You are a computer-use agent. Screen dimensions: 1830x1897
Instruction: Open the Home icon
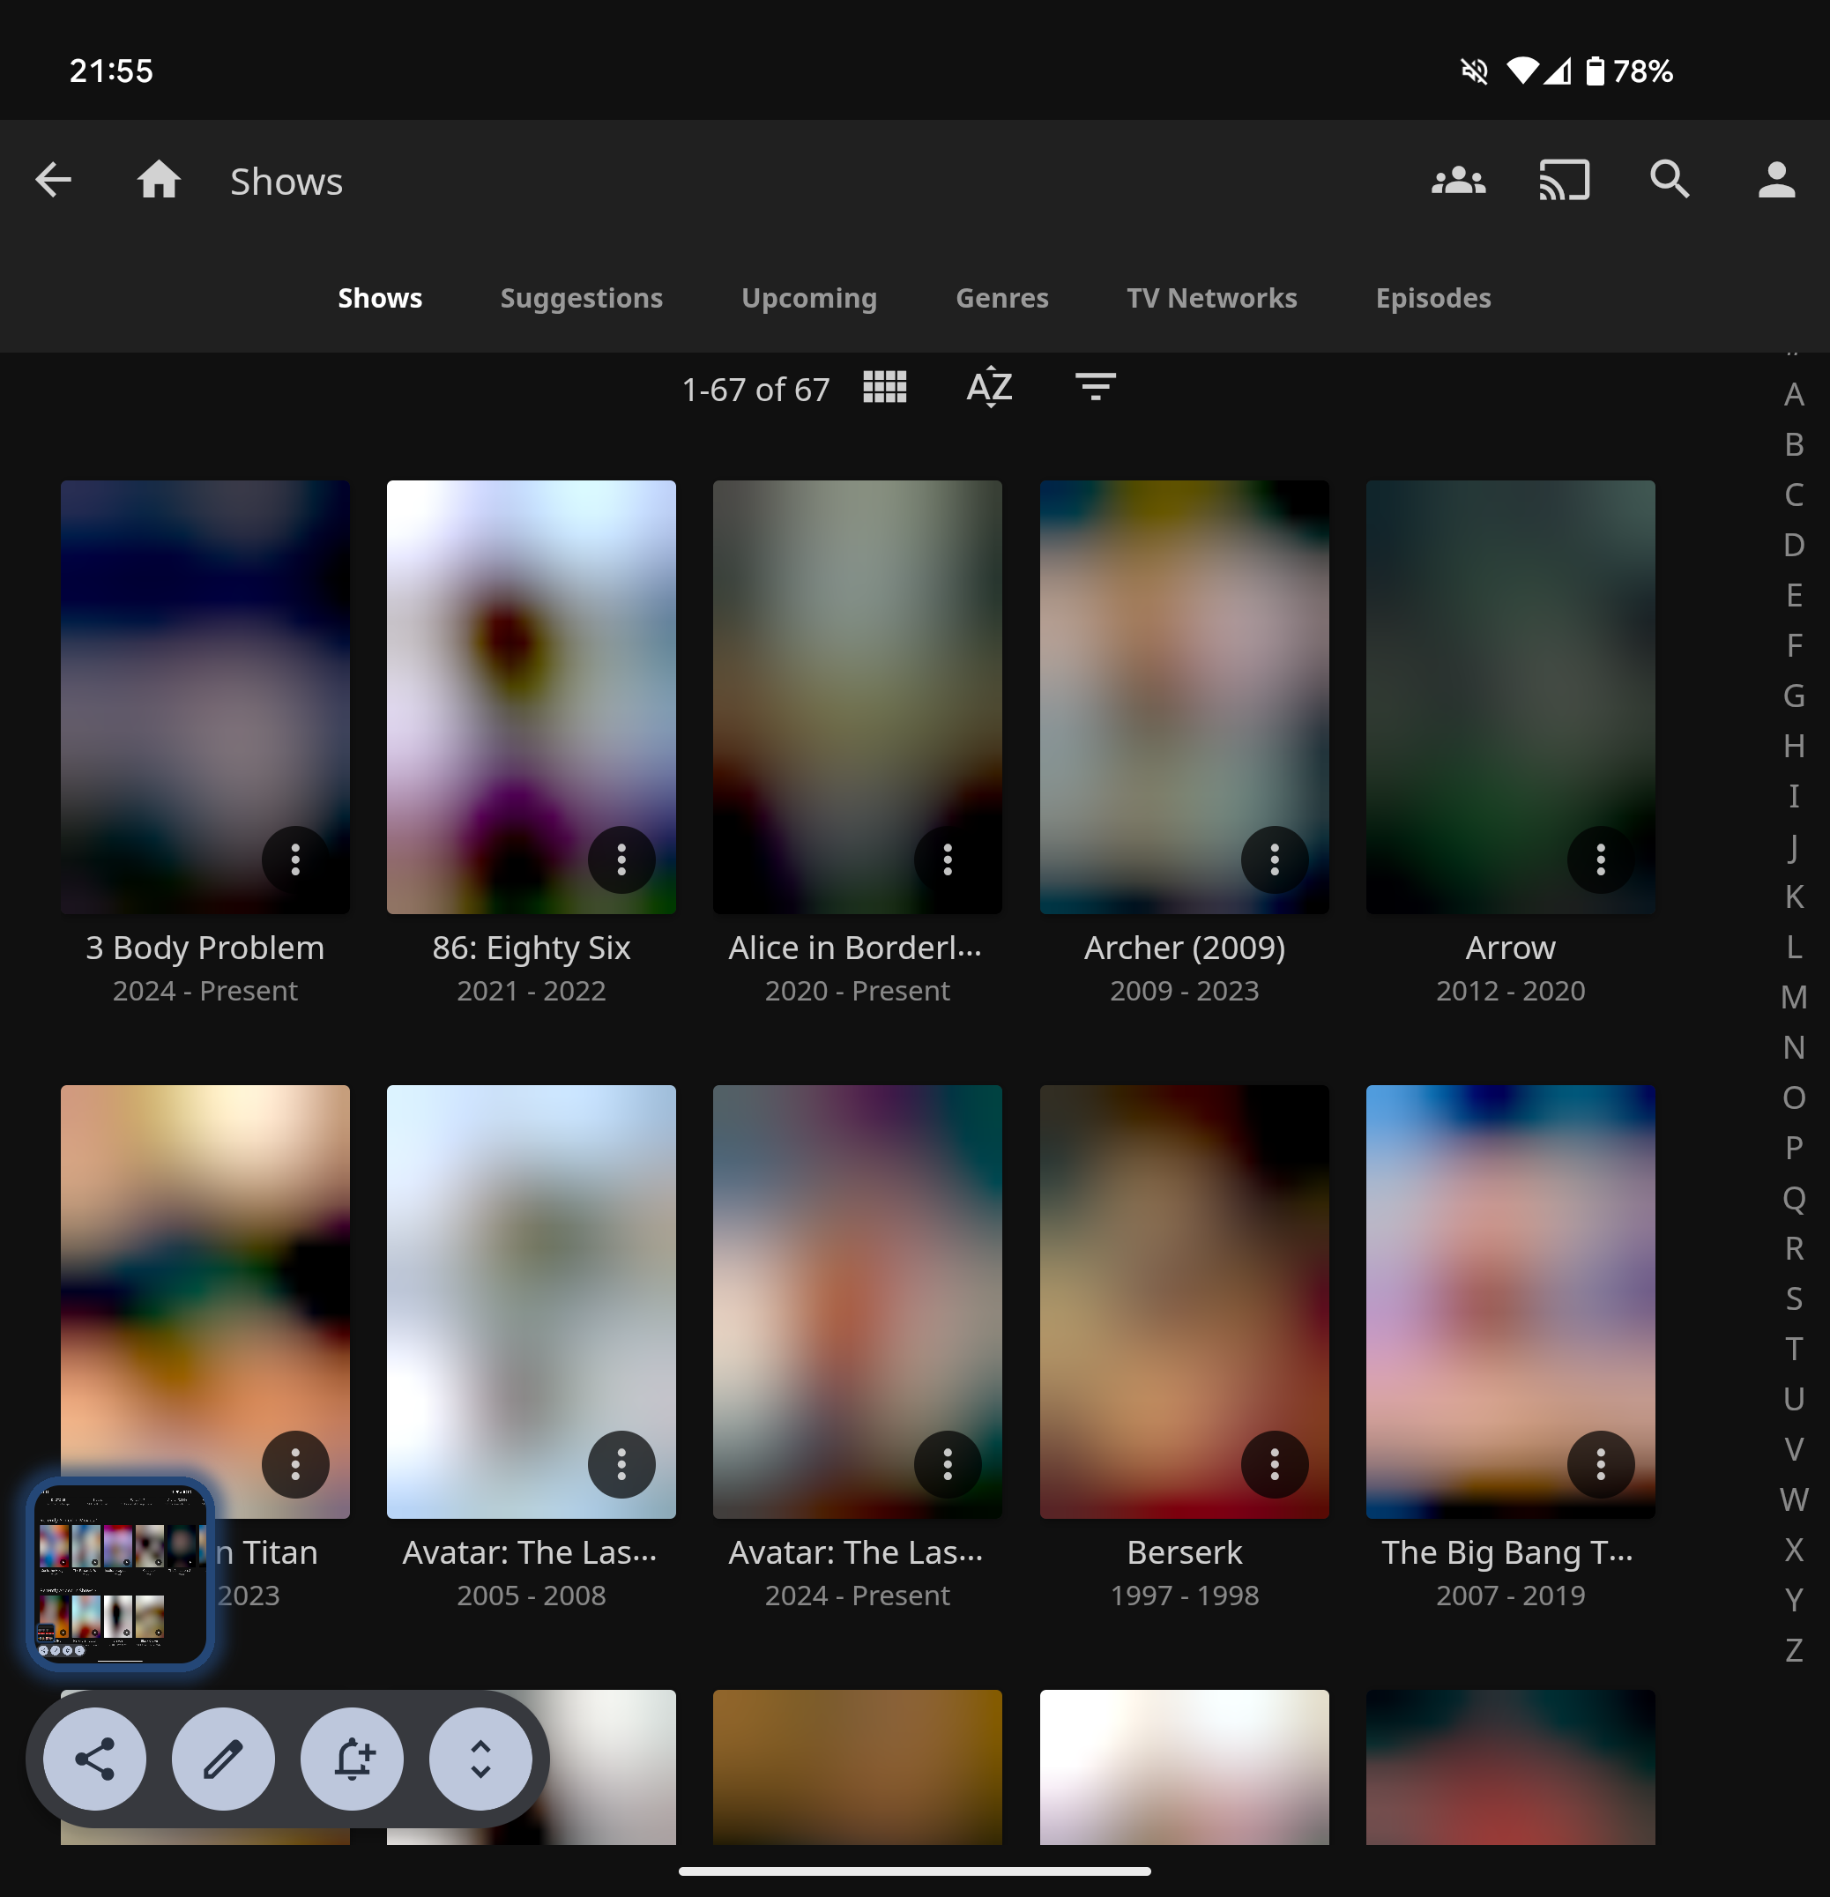(x=159, y=180)
